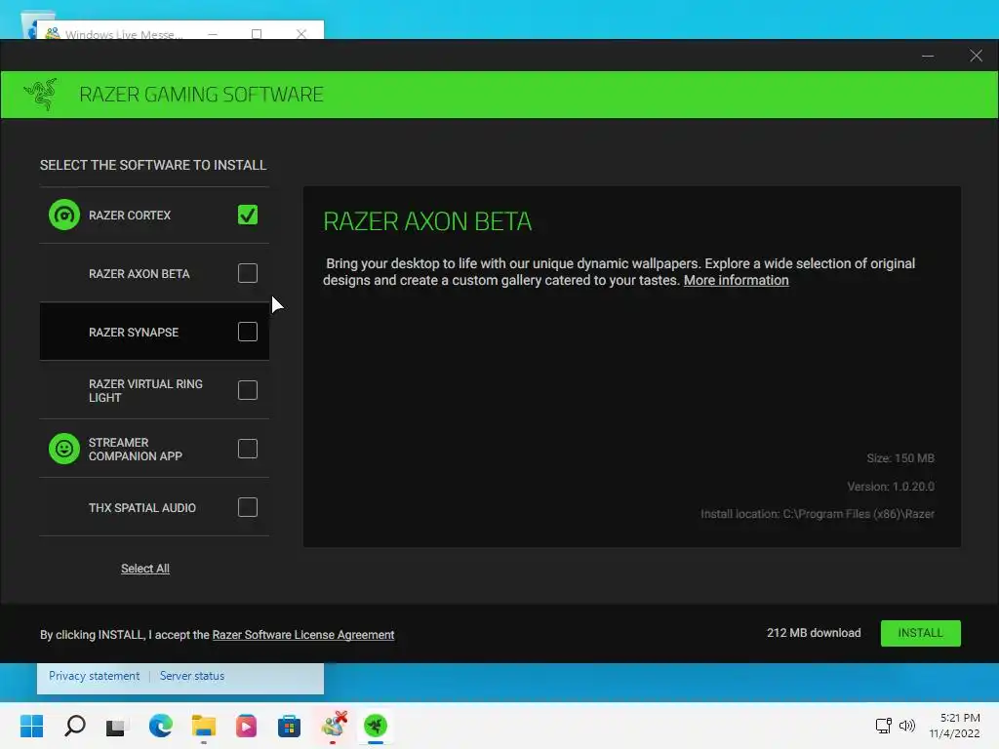Open taskbar Search
This screenshot has height=749, width=999.
click(74, 726)
